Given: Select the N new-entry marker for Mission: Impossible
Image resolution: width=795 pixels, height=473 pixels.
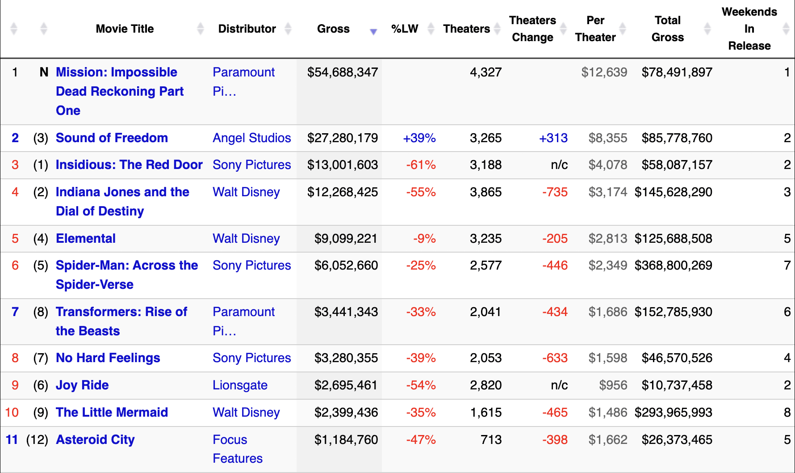Looking at the screenshot, I should coord(44,72).
